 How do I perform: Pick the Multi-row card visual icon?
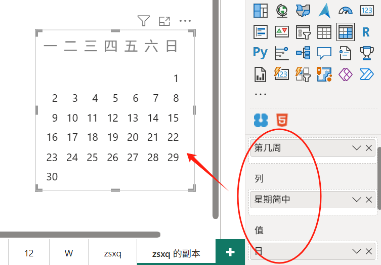click(x=261, y=32)
